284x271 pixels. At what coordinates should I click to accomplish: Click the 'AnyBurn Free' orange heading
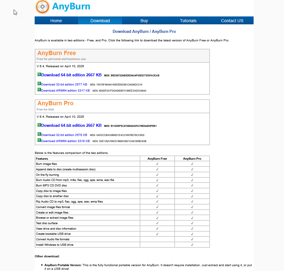click(57, 53)
